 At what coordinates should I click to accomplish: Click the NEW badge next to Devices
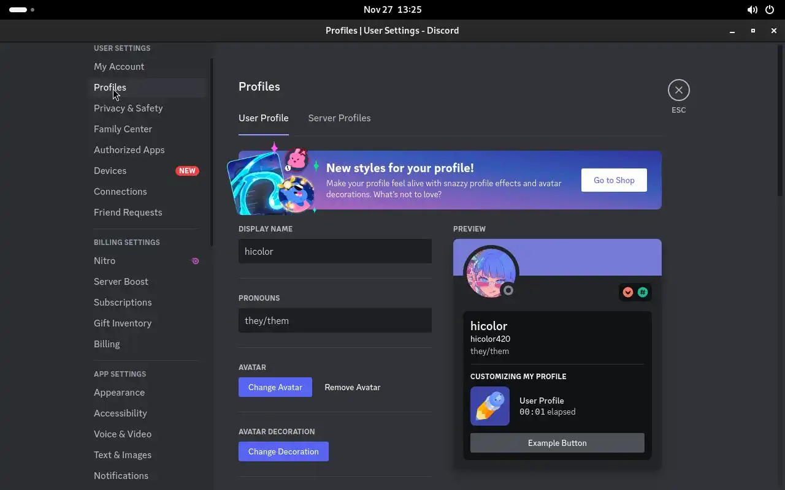pyautogui.click(x=187, y=171)
